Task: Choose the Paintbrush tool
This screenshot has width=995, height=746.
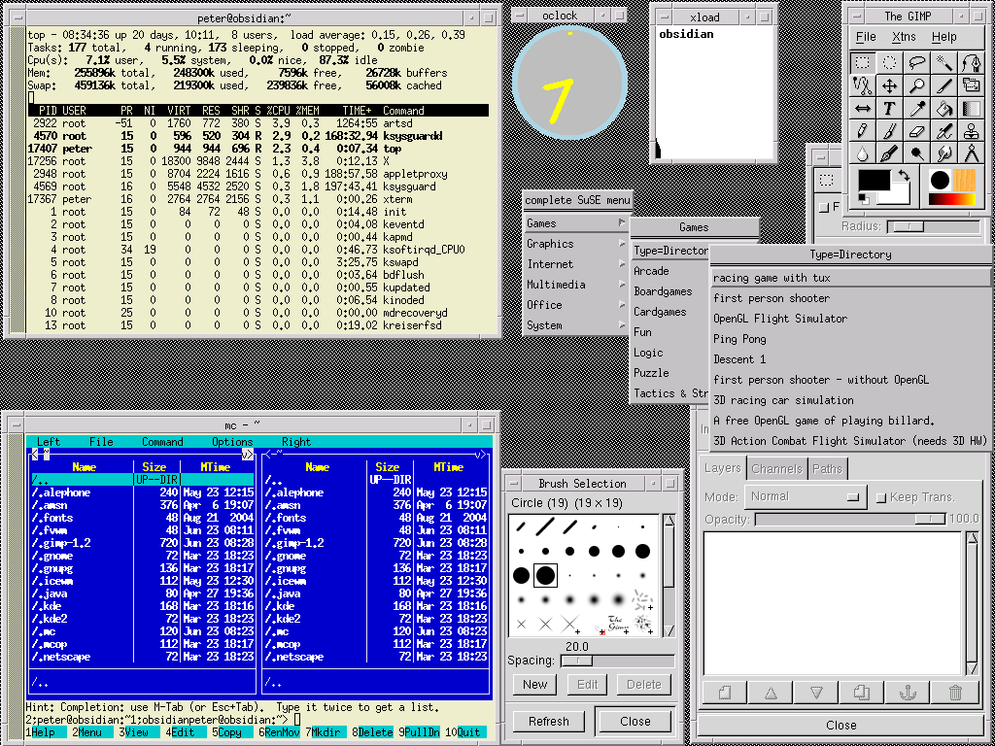Action: (x=890, y=131)
